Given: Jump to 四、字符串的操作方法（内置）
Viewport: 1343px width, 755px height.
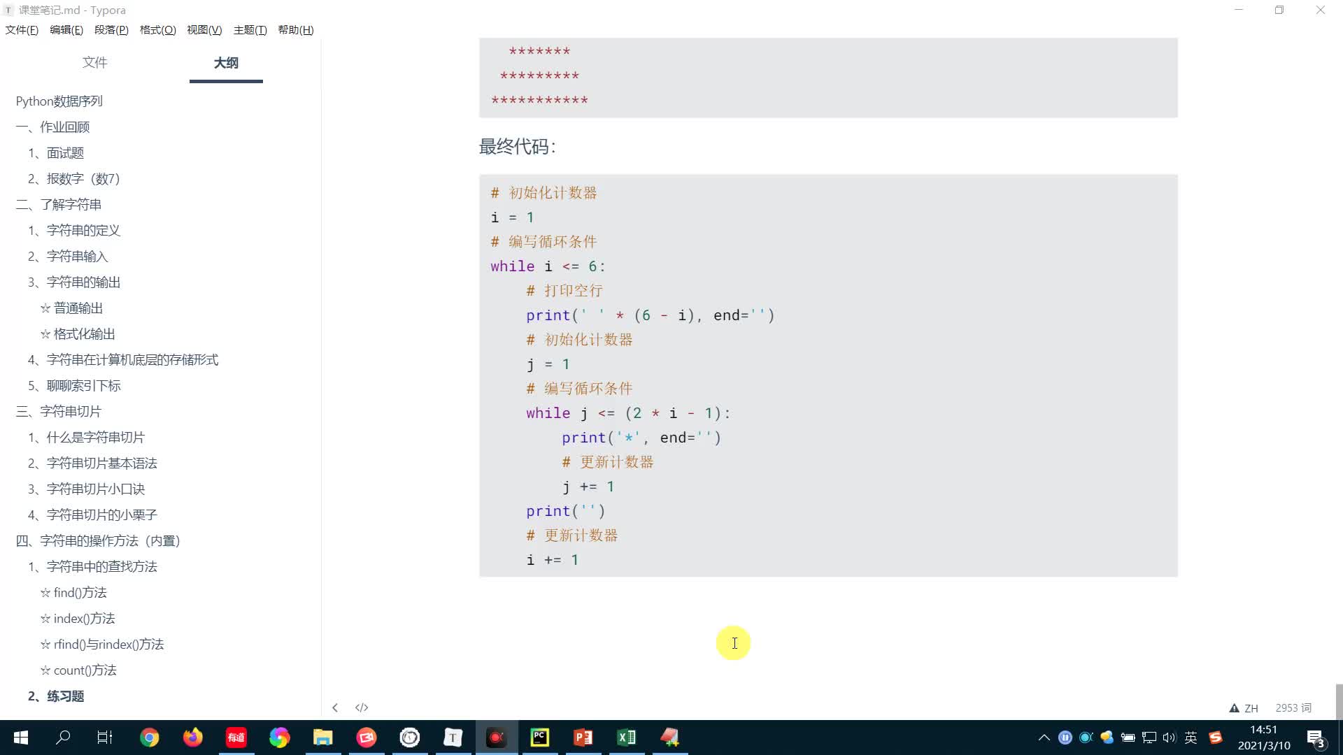Looking at the screenshot, I should coord(99,541).
